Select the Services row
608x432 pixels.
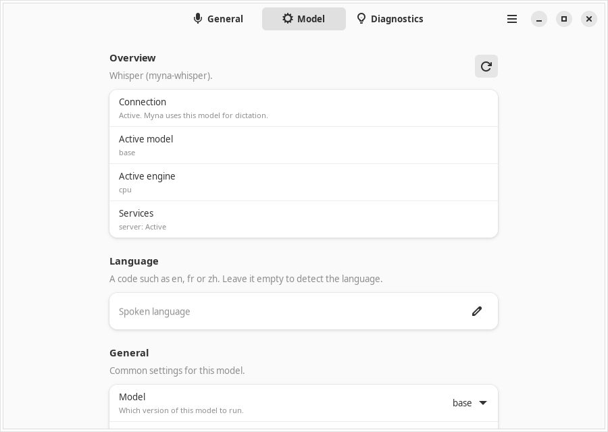pyautogui.click(x=303, y=219)
